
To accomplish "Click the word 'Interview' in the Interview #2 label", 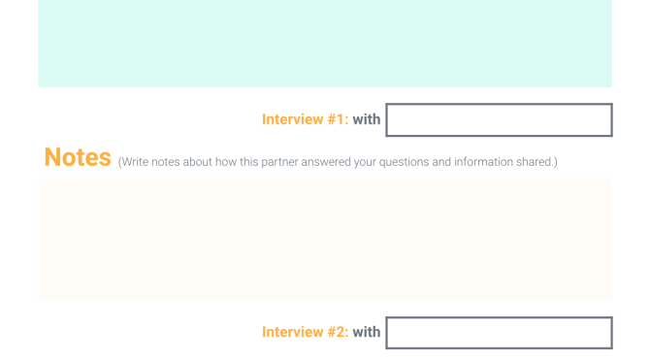I will 293,332.
